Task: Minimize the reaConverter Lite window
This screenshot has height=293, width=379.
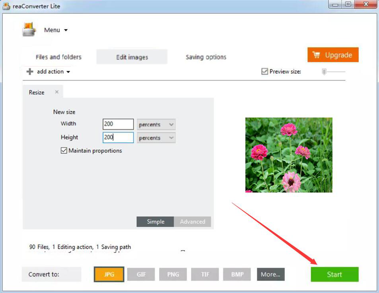Action: [335, 4]
